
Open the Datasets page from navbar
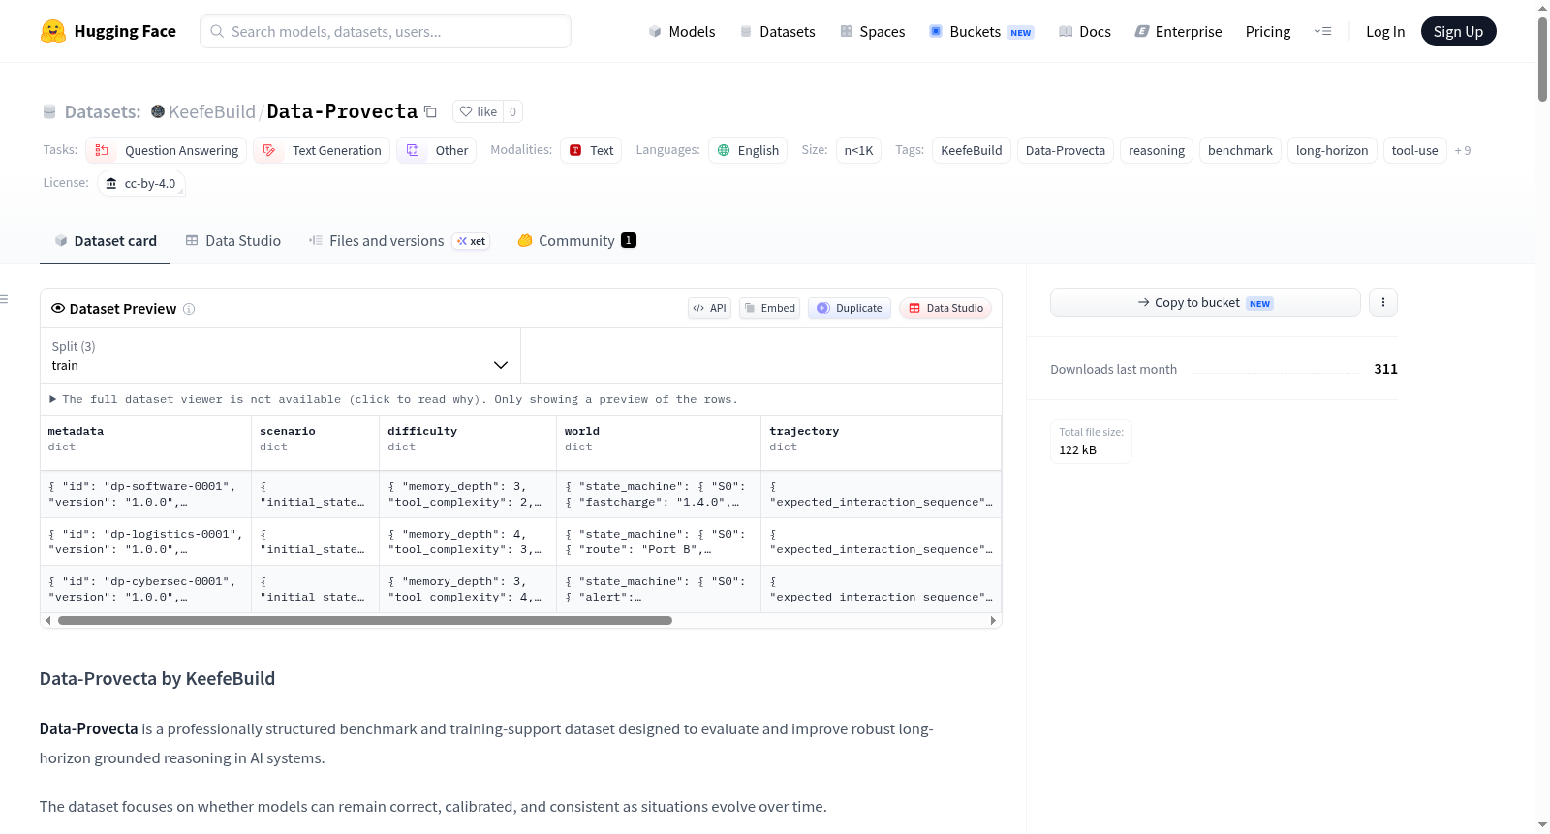click(778, 31)
